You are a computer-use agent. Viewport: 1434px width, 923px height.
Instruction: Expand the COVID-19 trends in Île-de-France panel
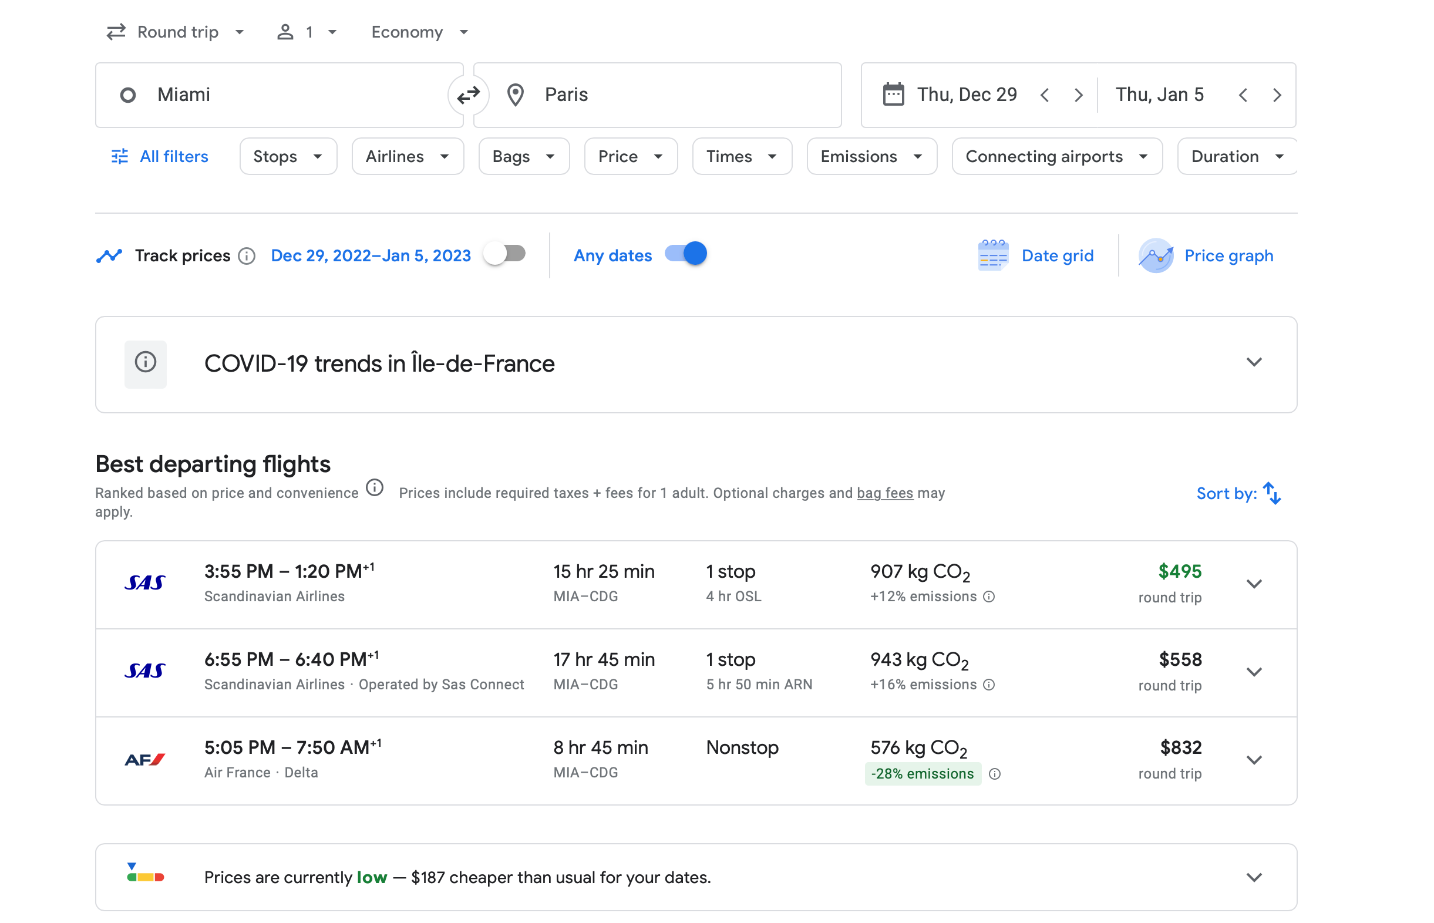[x=1254, y=362]
